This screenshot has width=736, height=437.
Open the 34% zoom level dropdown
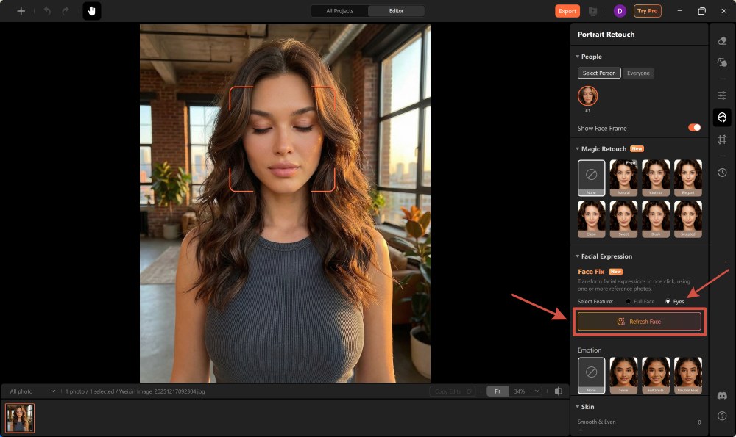(524, 391)
